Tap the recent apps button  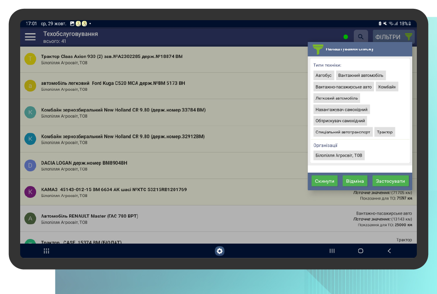[332, 251]
